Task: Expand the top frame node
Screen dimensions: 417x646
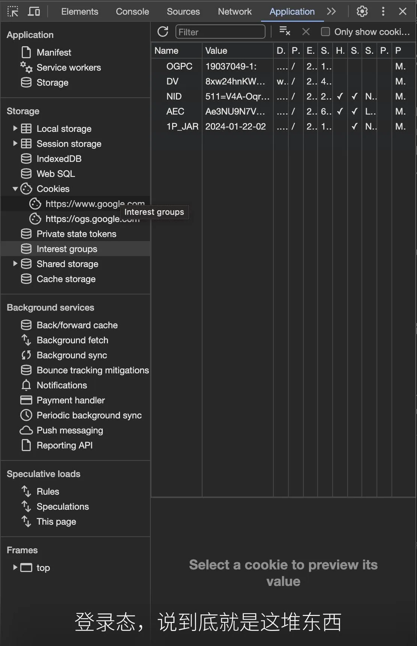Action: click(x=15, y=568)
